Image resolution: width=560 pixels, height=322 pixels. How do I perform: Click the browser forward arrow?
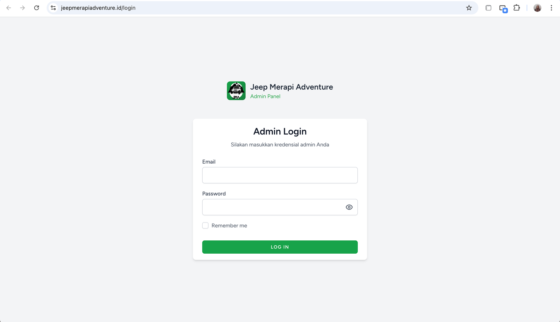[x=22, y=8]
